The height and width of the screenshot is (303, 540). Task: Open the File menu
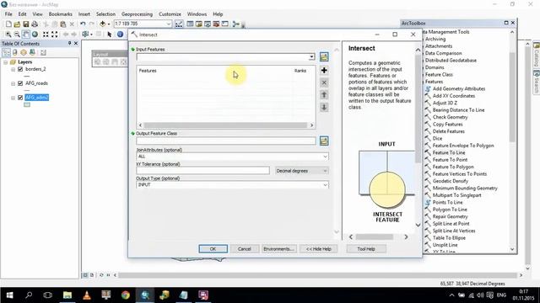pyautogui.click(x=8, y=14)
